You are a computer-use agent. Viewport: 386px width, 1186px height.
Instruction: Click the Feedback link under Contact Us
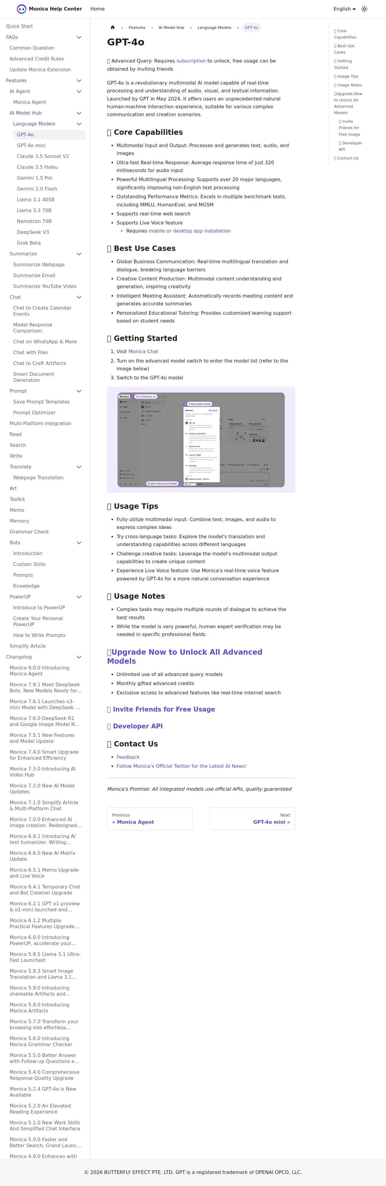point(128,757)
